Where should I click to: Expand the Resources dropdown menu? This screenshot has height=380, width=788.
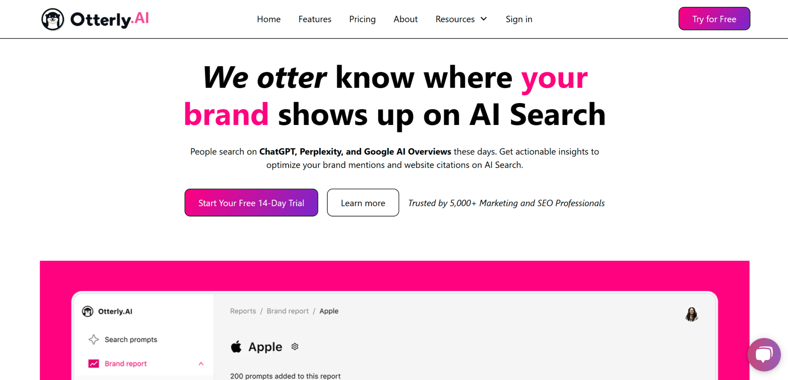[461, 19]
